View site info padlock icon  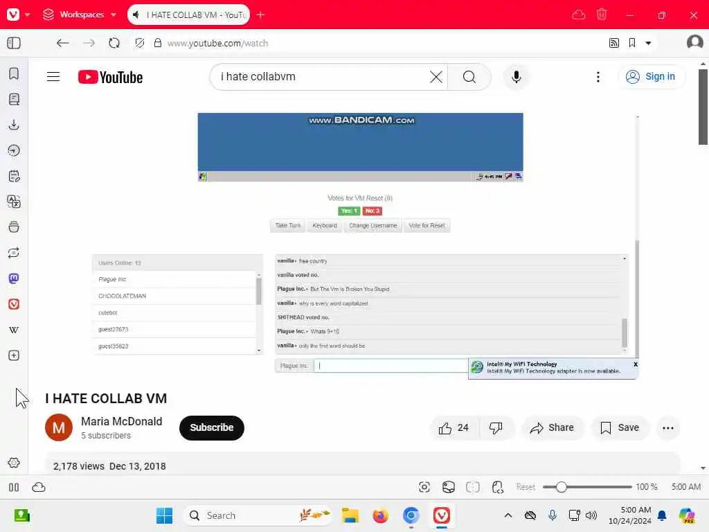point(158,43)
